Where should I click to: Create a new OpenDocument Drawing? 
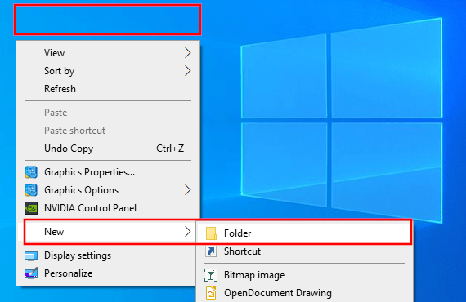coord(304,293)
